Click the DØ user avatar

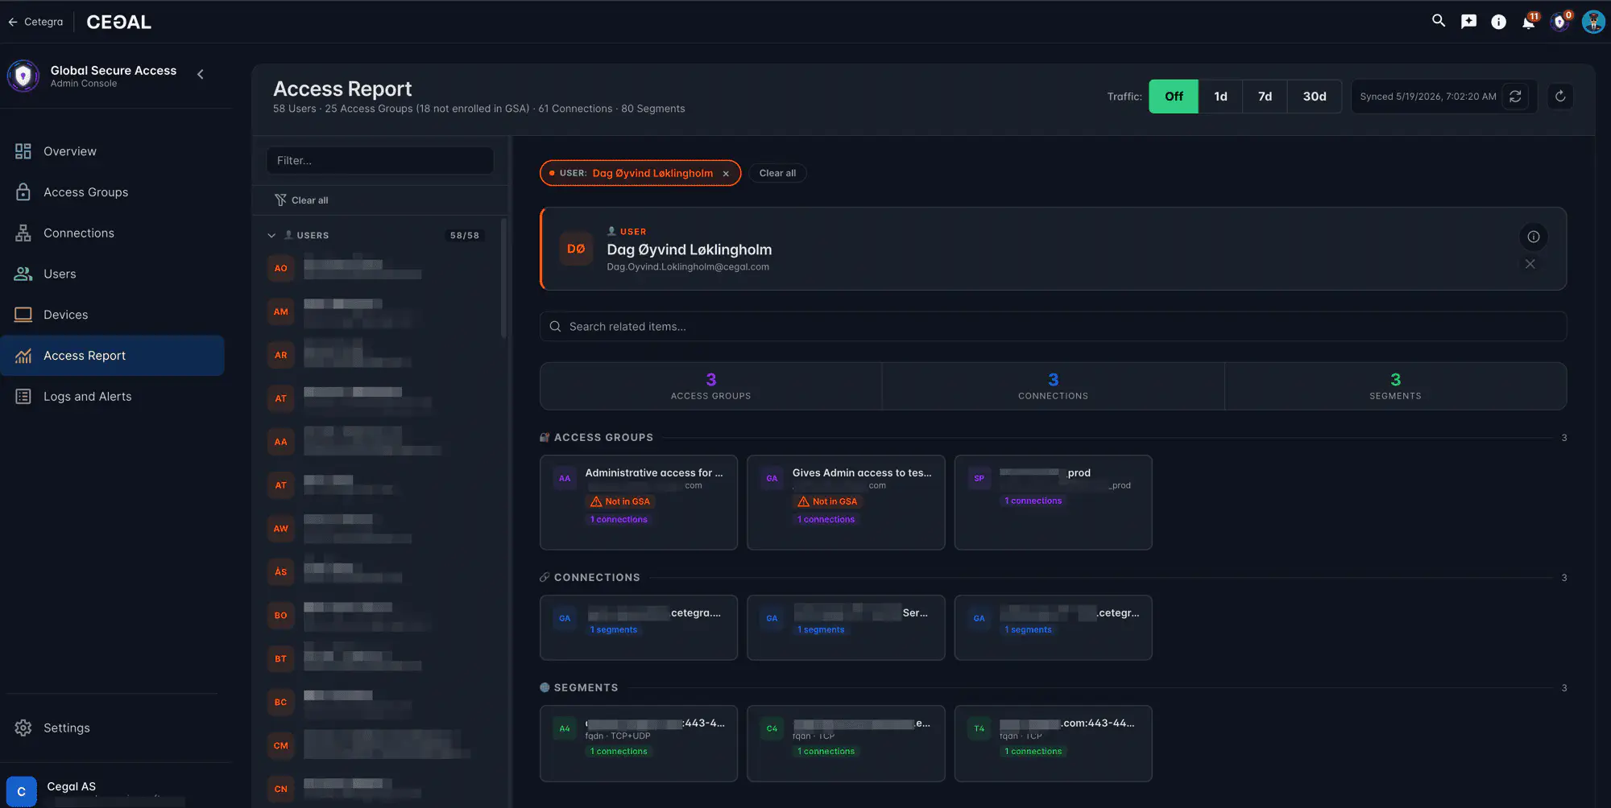576,249
